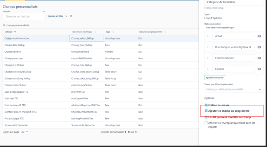This screenshot has height=147, width=267.
Task: Toggle visibility eye for Finance option
Action: pyautogui.click(x=259, y=69)
